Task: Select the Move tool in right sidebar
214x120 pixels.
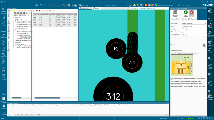Action: point(210,18)
